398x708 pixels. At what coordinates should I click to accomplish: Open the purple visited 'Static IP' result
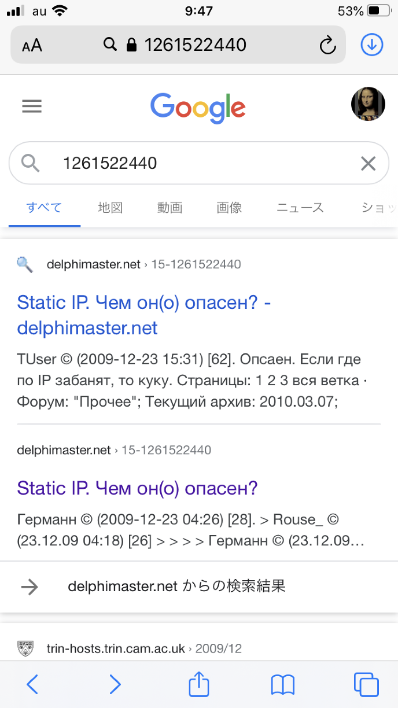pyautogui.click(x=137, y=488)
